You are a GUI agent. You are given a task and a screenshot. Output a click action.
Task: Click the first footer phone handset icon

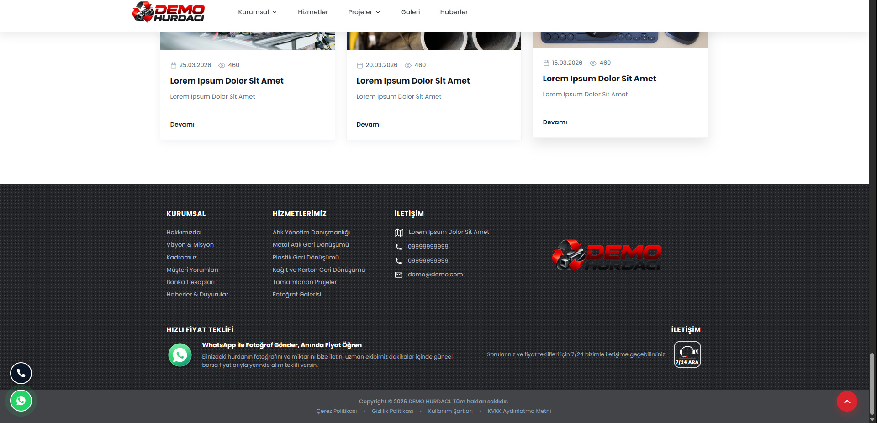[x=398, y=247]
